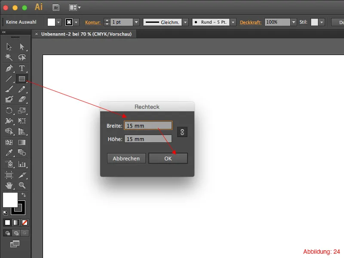Select the Paintbrush tool
344x258 pixels.
click(9, 89)
